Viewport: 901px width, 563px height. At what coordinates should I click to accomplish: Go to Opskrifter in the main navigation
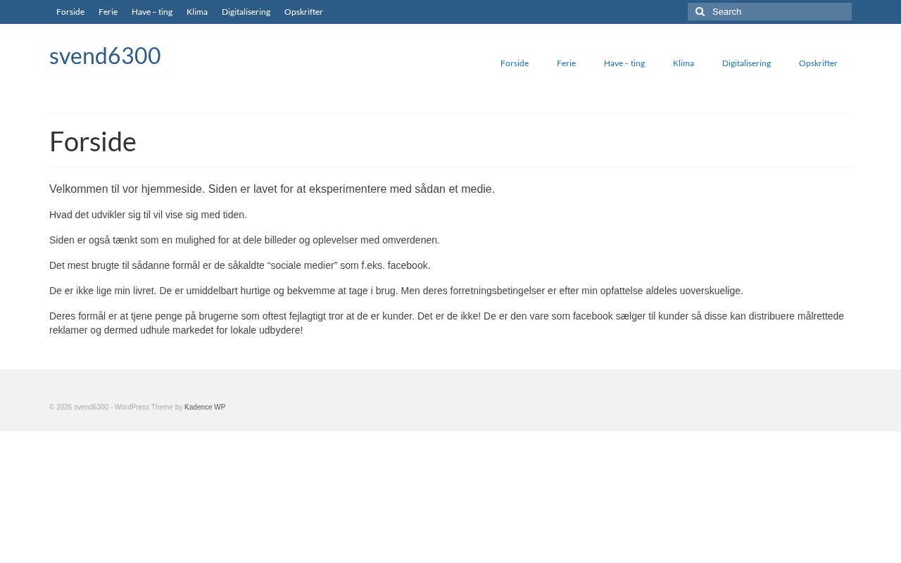[x=818, y=63]
